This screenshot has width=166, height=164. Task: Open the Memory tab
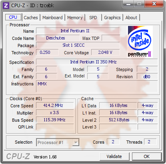pyautogui.click(x=75, y=18)
